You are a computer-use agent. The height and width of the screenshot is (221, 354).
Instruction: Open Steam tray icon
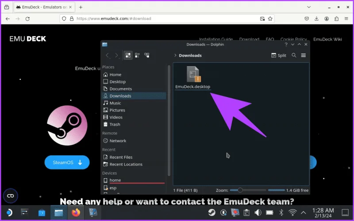[212, 213]
